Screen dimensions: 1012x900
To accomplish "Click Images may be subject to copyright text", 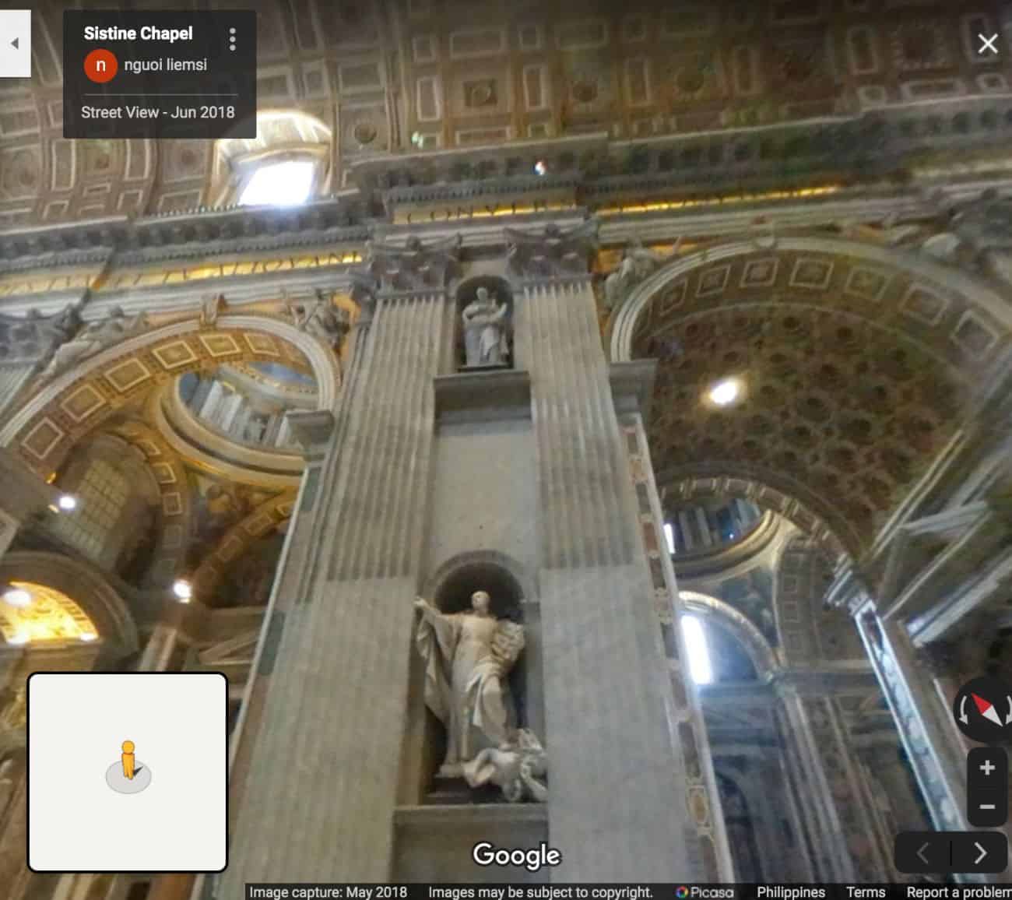I will pos(540,892).
